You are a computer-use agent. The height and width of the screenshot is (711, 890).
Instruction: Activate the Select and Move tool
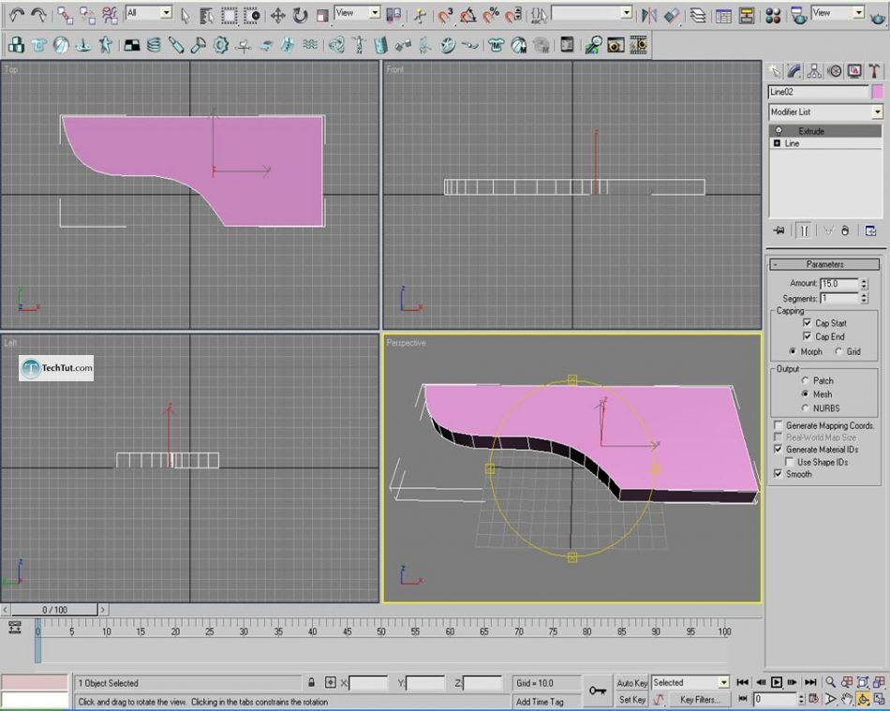(x=277, y=16)
